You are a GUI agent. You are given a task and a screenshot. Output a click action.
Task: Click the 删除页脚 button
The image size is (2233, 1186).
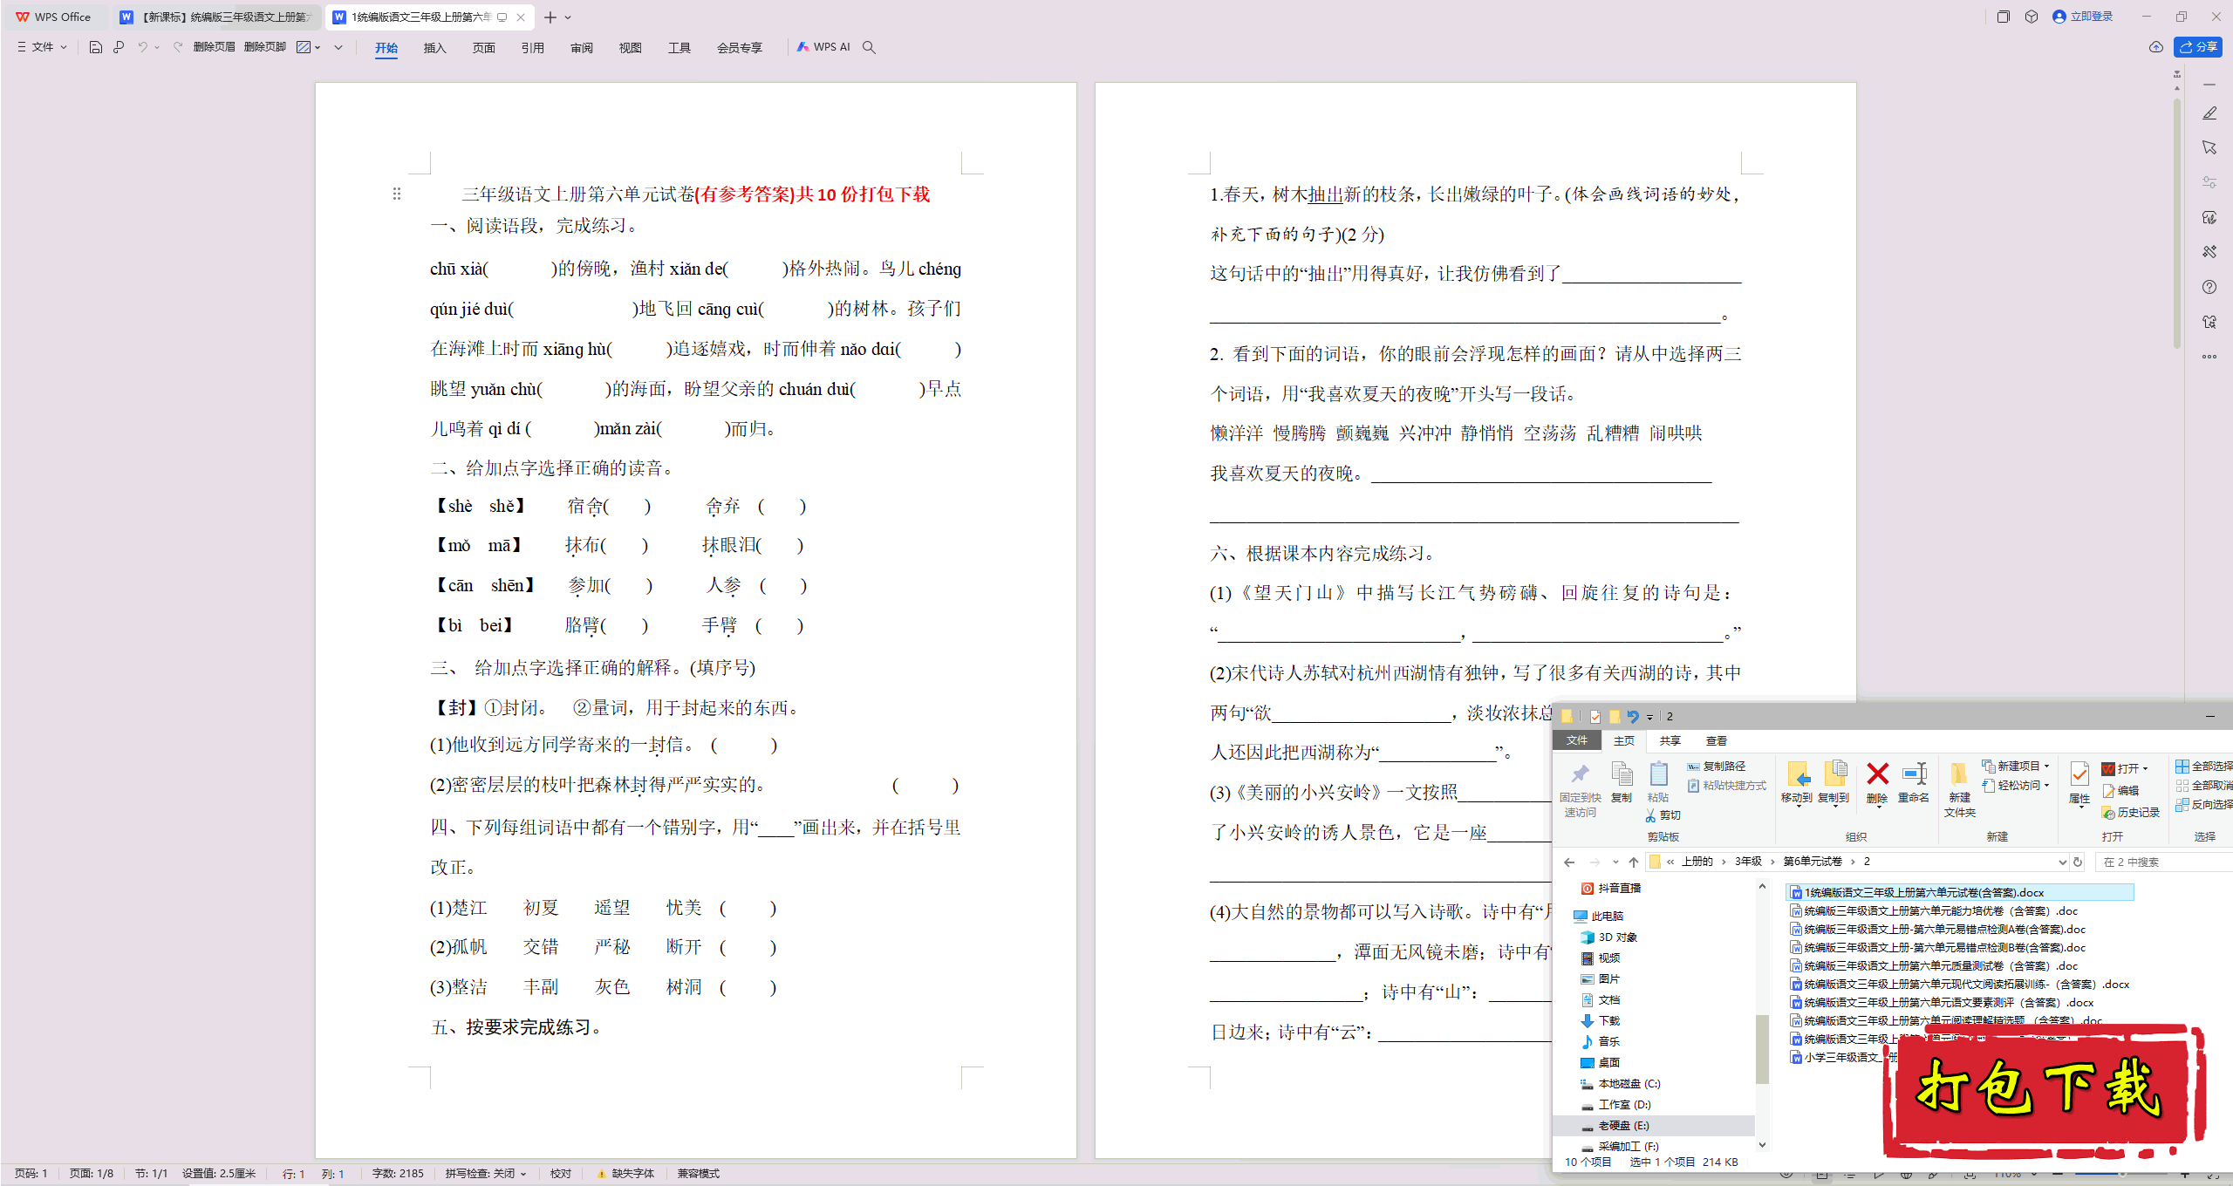click(x=265, y=47)
